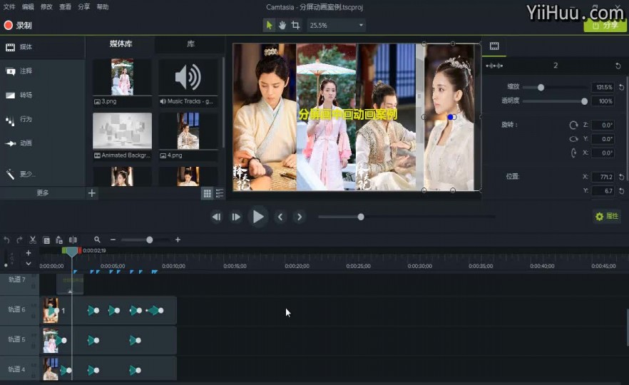Select the Music Tracks audio item

tap(188, 82)
